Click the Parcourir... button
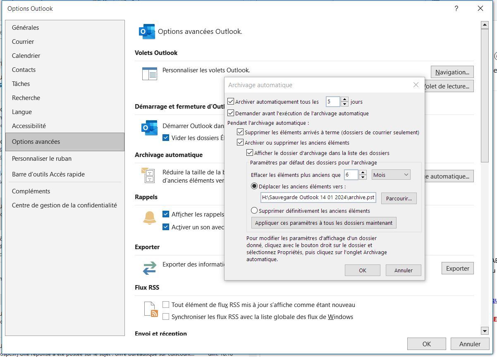The height and width of the screenshot is (357, 497). click(x=399, y=198)
